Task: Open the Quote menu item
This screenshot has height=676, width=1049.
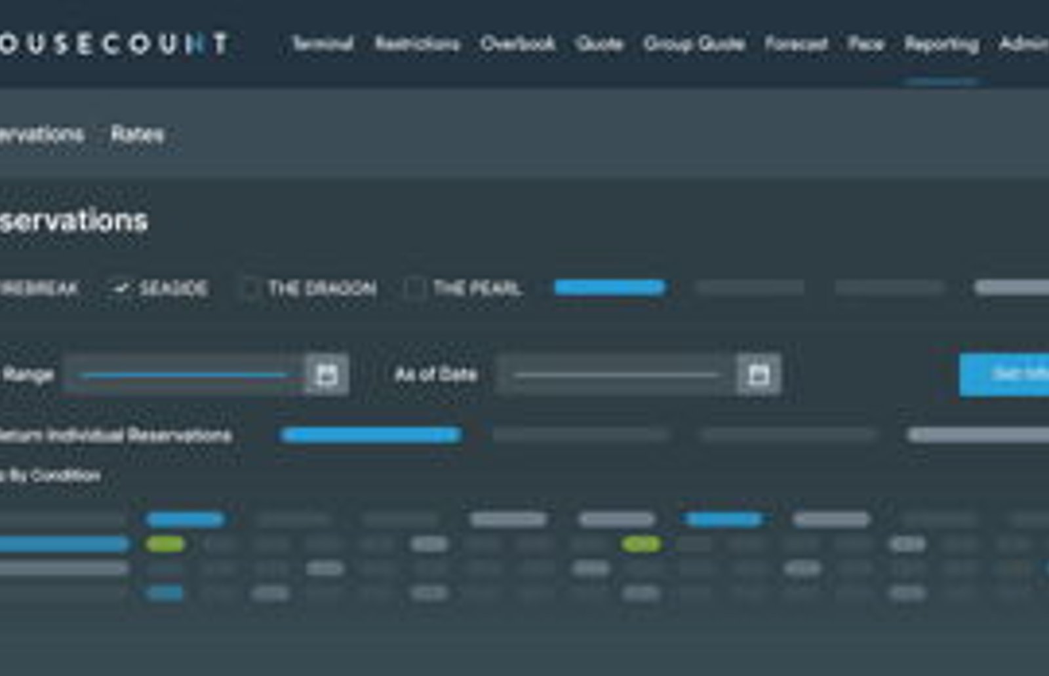Action: pos(599,44)
